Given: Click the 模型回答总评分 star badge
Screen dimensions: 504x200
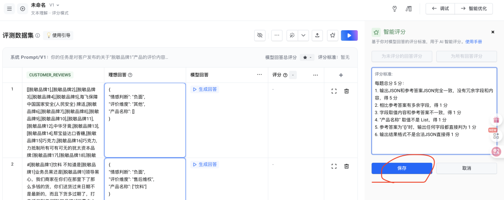Looking at the screenshot, I should point(307,57).
